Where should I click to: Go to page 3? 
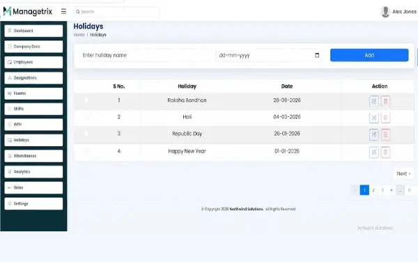(382, 190)
